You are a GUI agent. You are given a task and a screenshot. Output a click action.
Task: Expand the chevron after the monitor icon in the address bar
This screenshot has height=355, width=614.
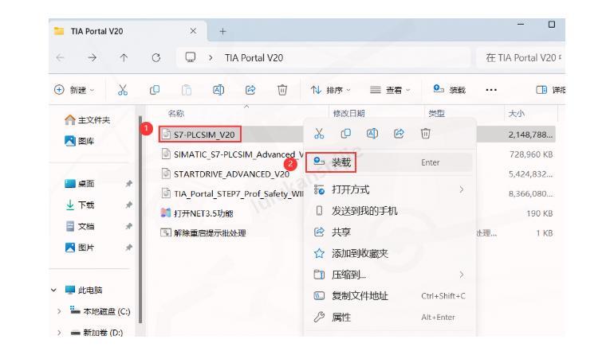click(x=211, y=58)
